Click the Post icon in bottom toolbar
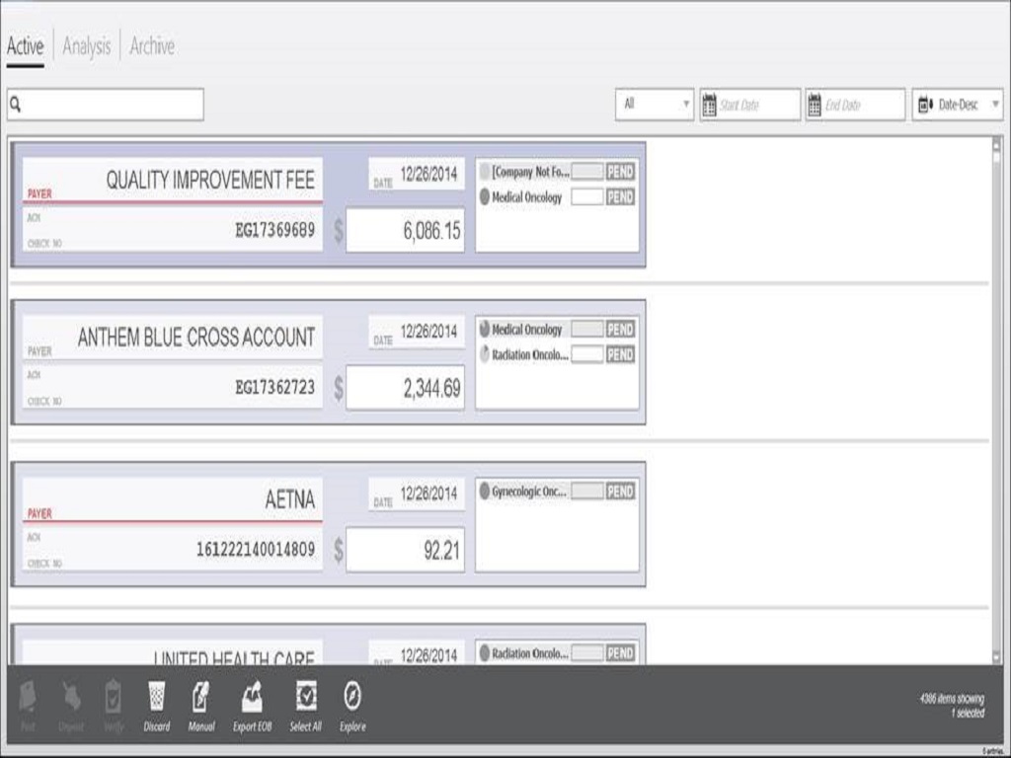This screenshot has height=758, width=1011. coord(28,697)
